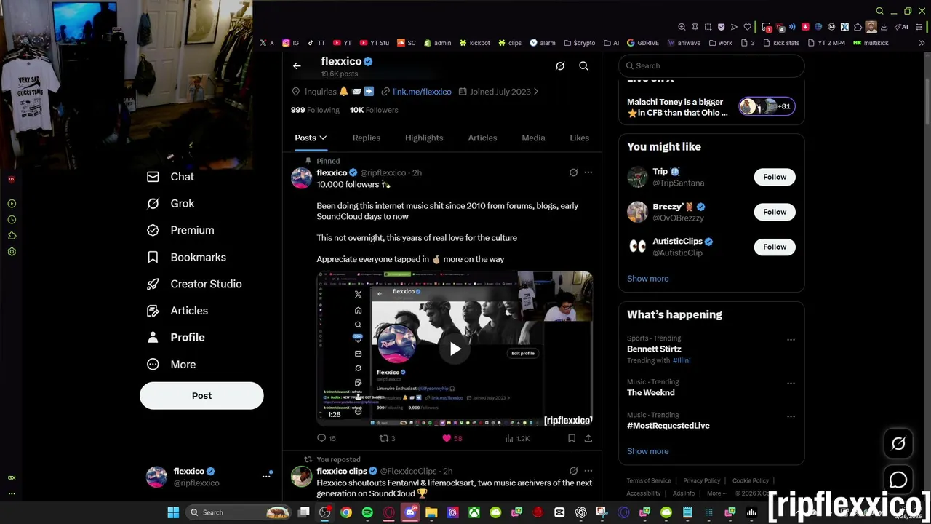This screenshot has height=524, width=931.
Task: Click the Joined July 2023 chevron
Action: 536,92
